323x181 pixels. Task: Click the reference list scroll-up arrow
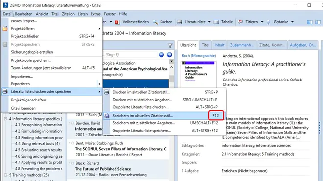[x=171, y=67]
